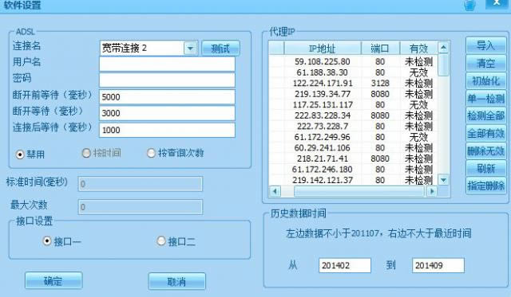
Task: Click the 有效 column header
Action: tap(418, 49)
